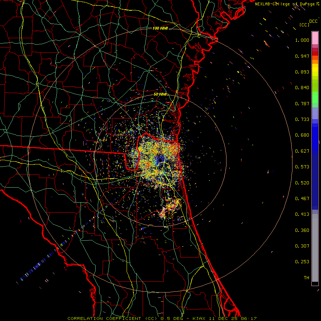Click the gray band of the color bar
The image size is (321, 321).
315,248
